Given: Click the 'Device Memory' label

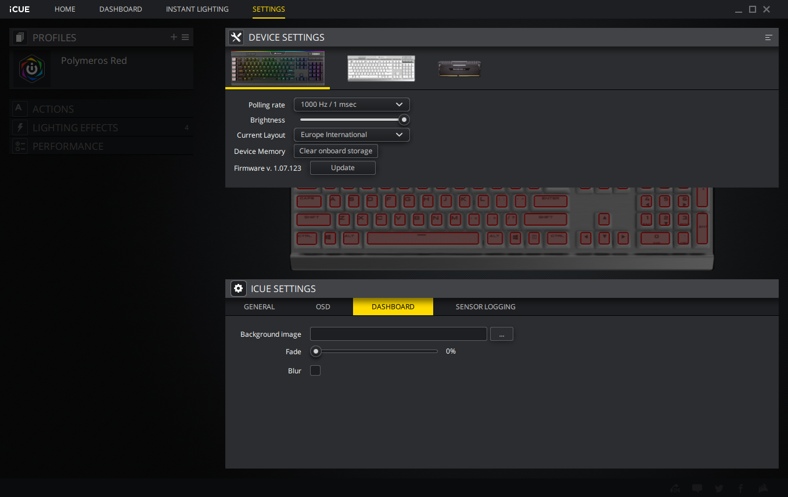Looking at the screenshot, I should (260, 152).
